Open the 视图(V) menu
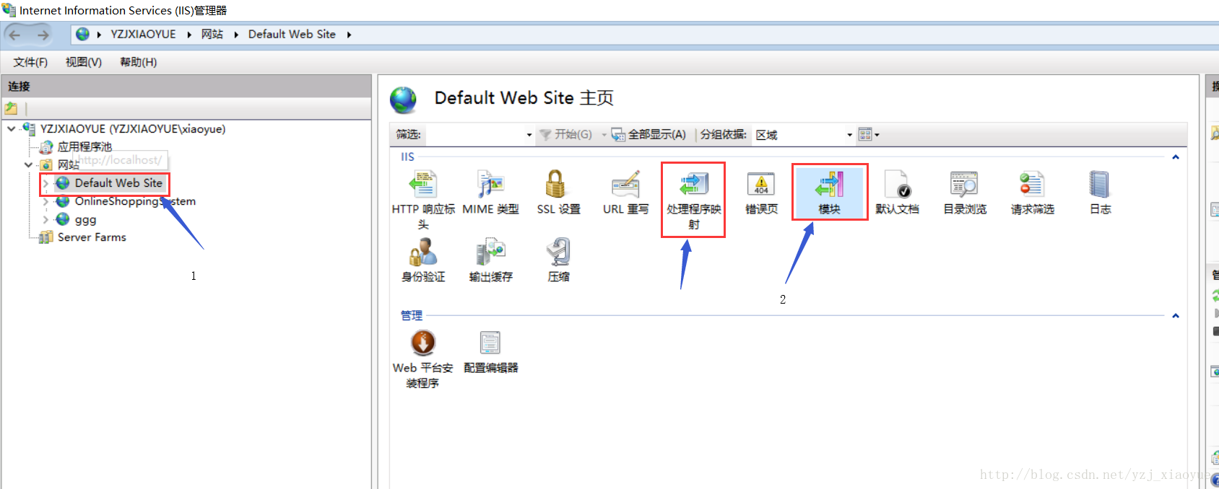The image size is (1219, 489). (x=84, y=62)
